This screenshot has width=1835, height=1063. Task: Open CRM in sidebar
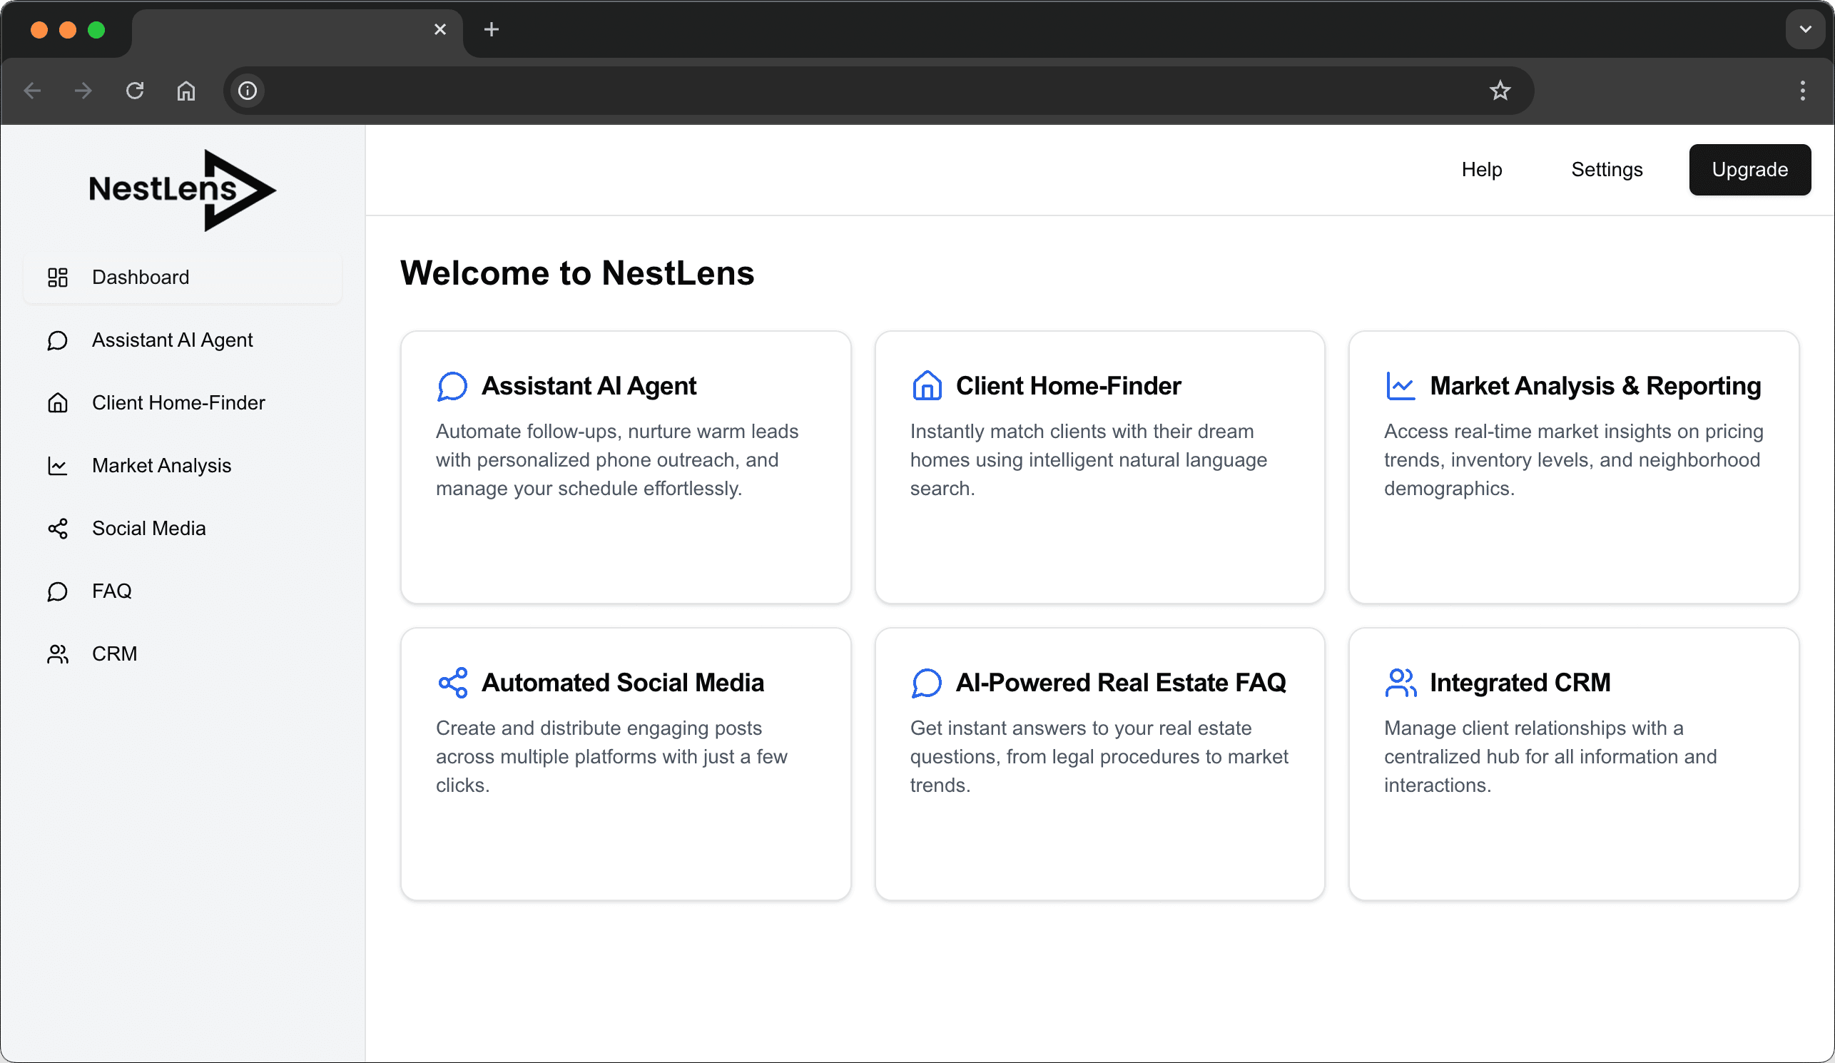coord(183,653)
